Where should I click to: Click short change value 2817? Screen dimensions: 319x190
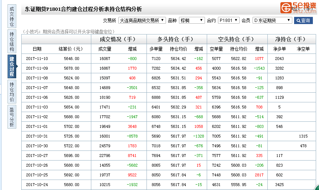(259, 175)
